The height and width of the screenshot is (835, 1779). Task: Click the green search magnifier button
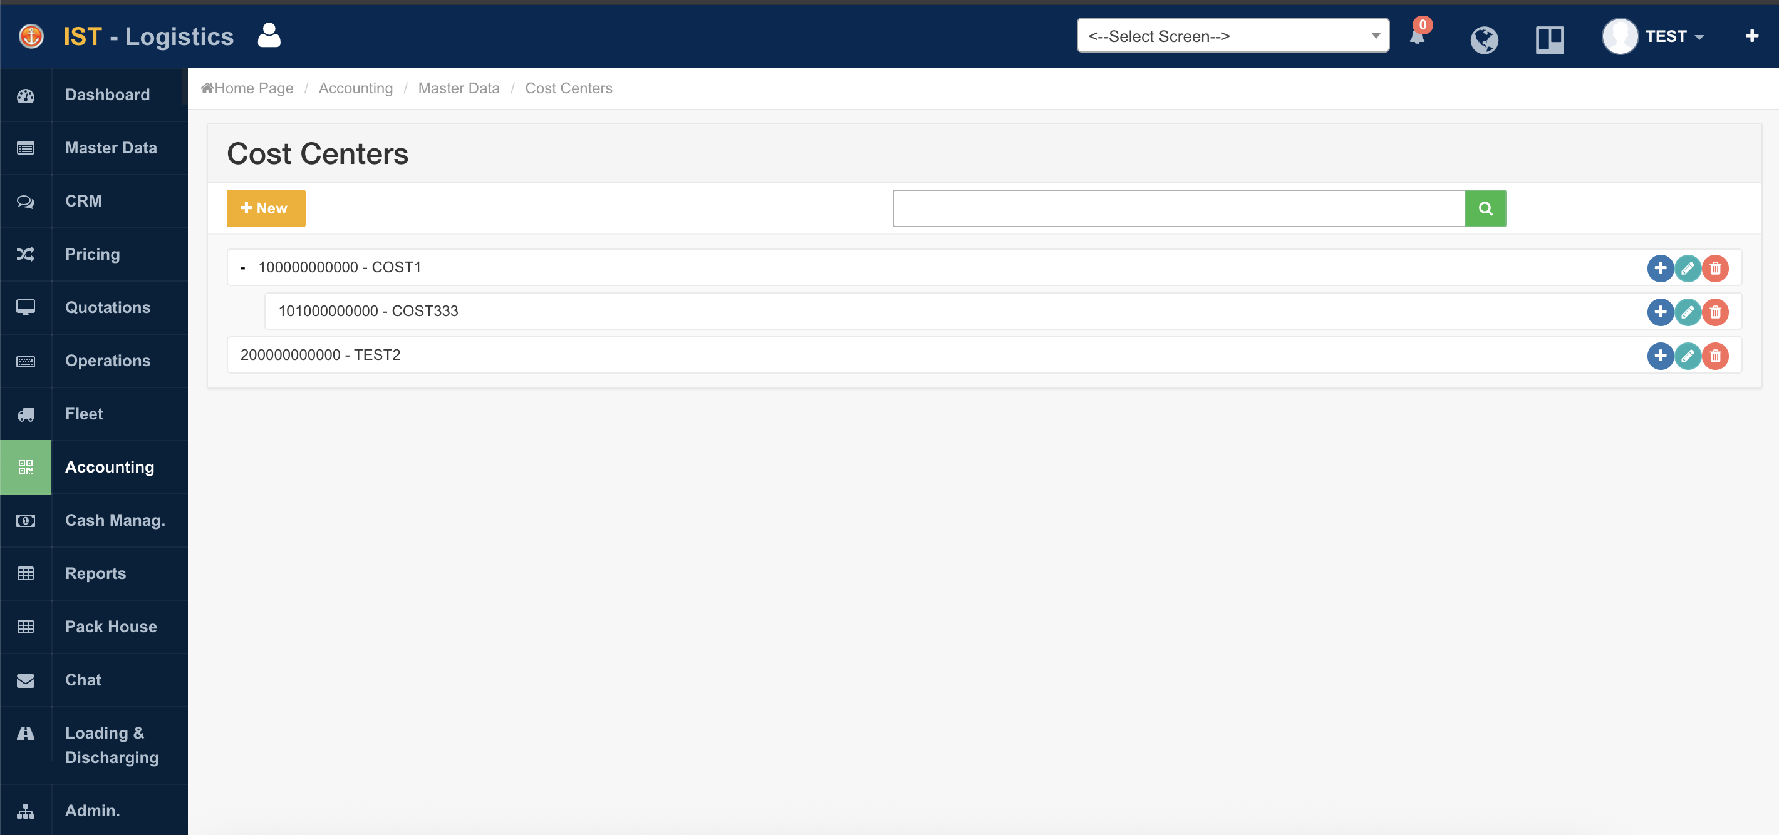click(x=1485, y=208)
